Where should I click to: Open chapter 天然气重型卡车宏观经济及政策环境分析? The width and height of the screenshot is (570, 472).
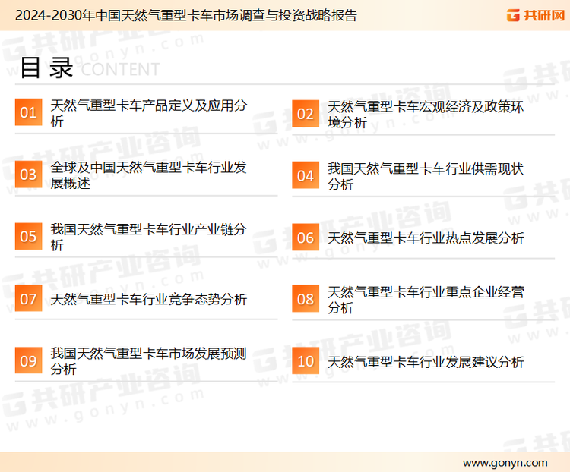coord(425,114)
